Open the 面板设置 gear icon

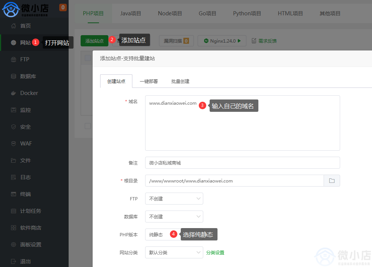click(x=13, y=245)
